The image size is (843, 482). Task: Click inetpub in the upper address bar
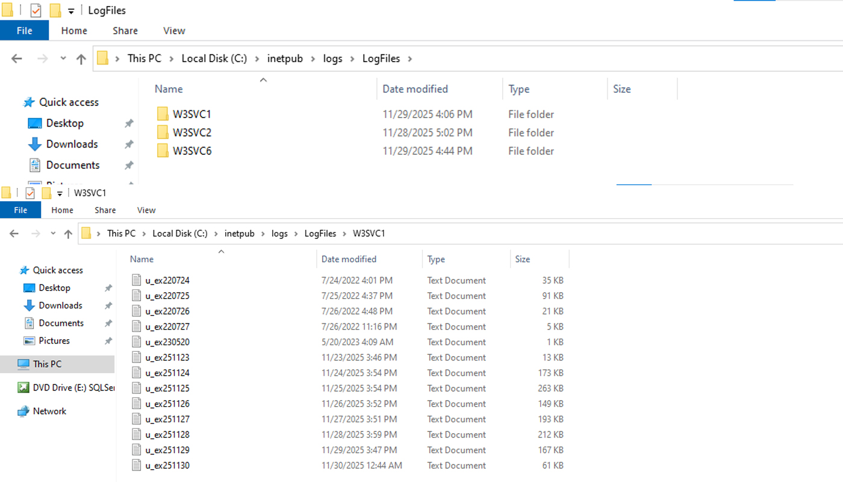click(285, 58)
